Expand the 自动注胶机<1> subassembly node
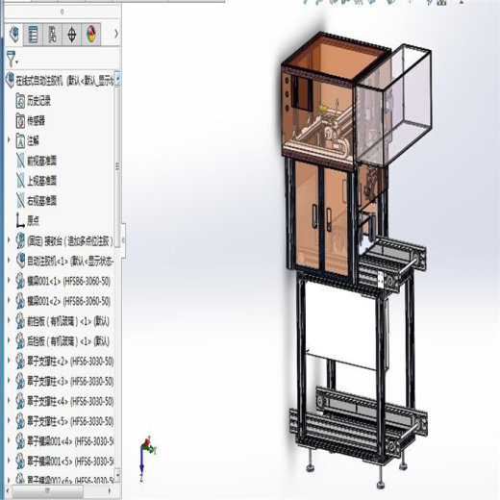This screenshot has height=500, width=500. (9, 260)
